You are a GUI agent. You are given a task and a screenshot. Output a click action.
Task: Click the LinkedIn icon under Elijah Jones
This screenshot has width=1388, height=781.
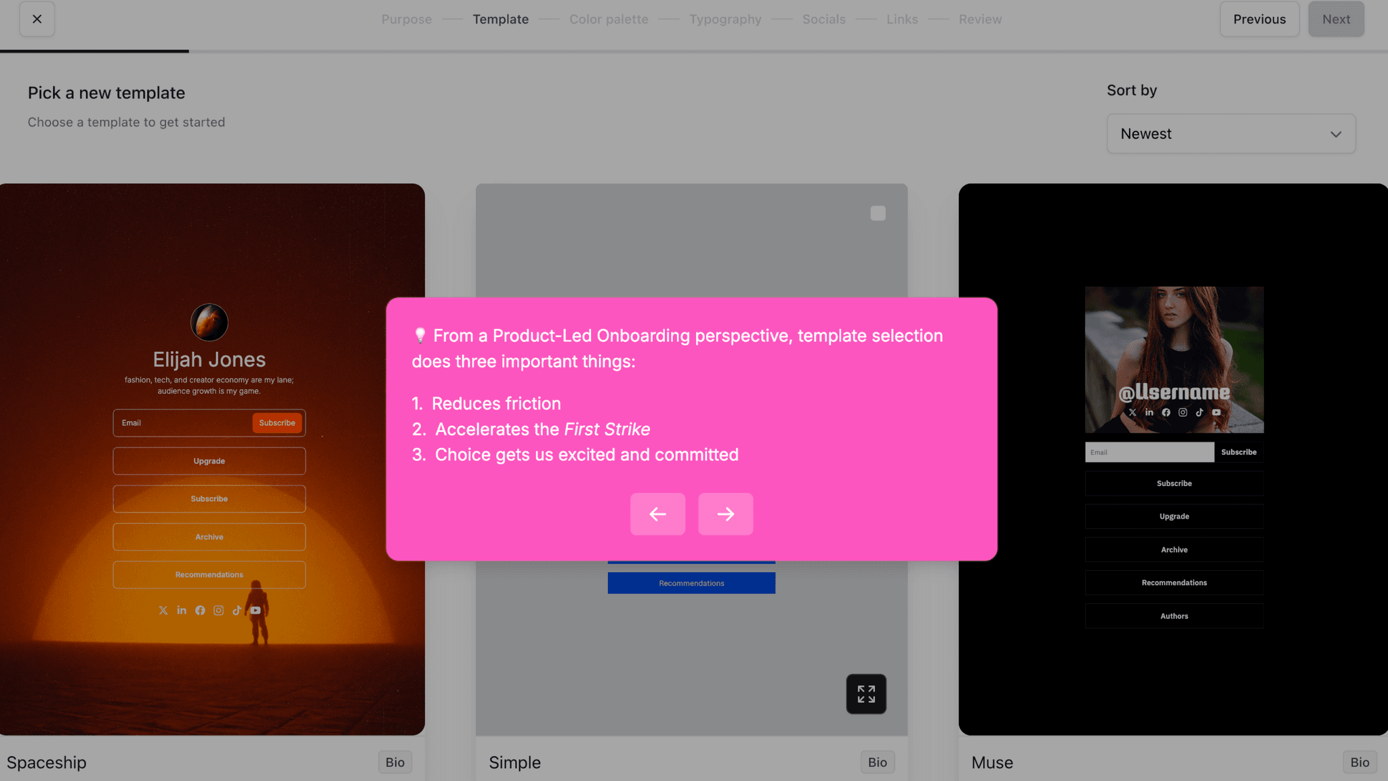tap(181, 610)
